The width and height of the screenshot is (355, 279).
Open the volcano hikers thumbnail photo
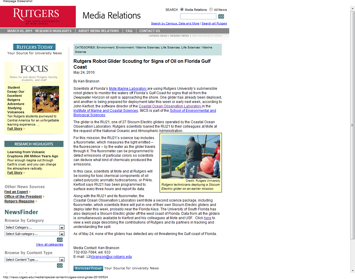(46, 99)
